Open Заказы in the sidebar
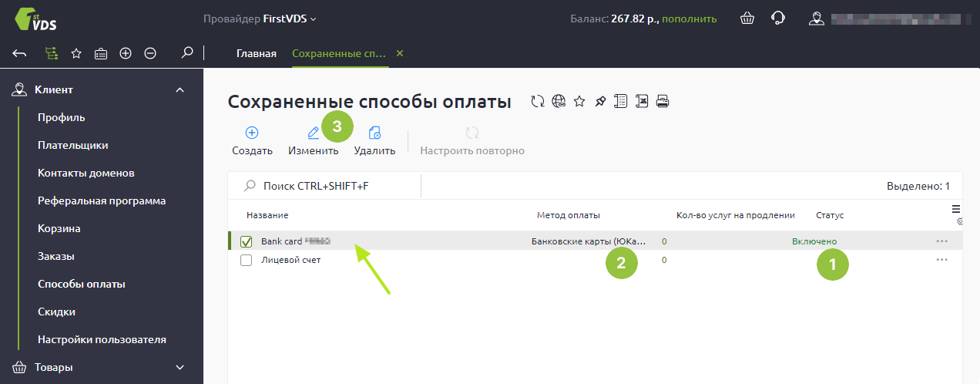Screen dimensions: 980x384 [x=56, y=256]
